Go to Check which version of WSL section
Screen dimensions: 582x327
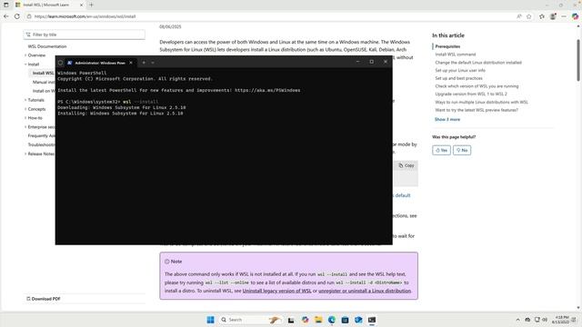[477, 86]
